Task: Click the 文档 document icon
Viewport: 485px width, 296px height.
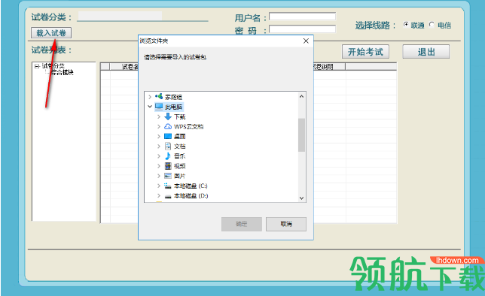Action: 168,146
